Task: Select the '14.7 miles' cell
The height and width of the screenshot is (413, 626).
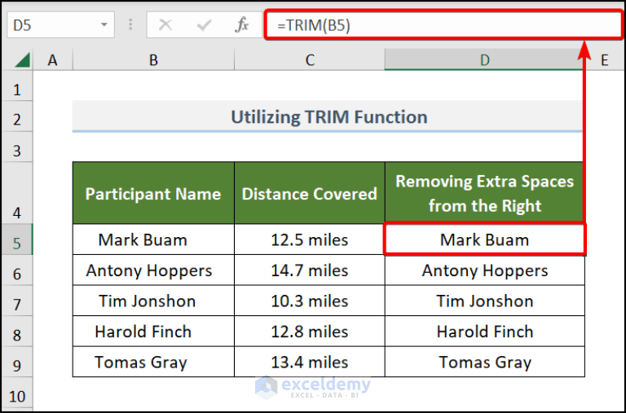Action: pyautogui.click(x=310, y=270)
